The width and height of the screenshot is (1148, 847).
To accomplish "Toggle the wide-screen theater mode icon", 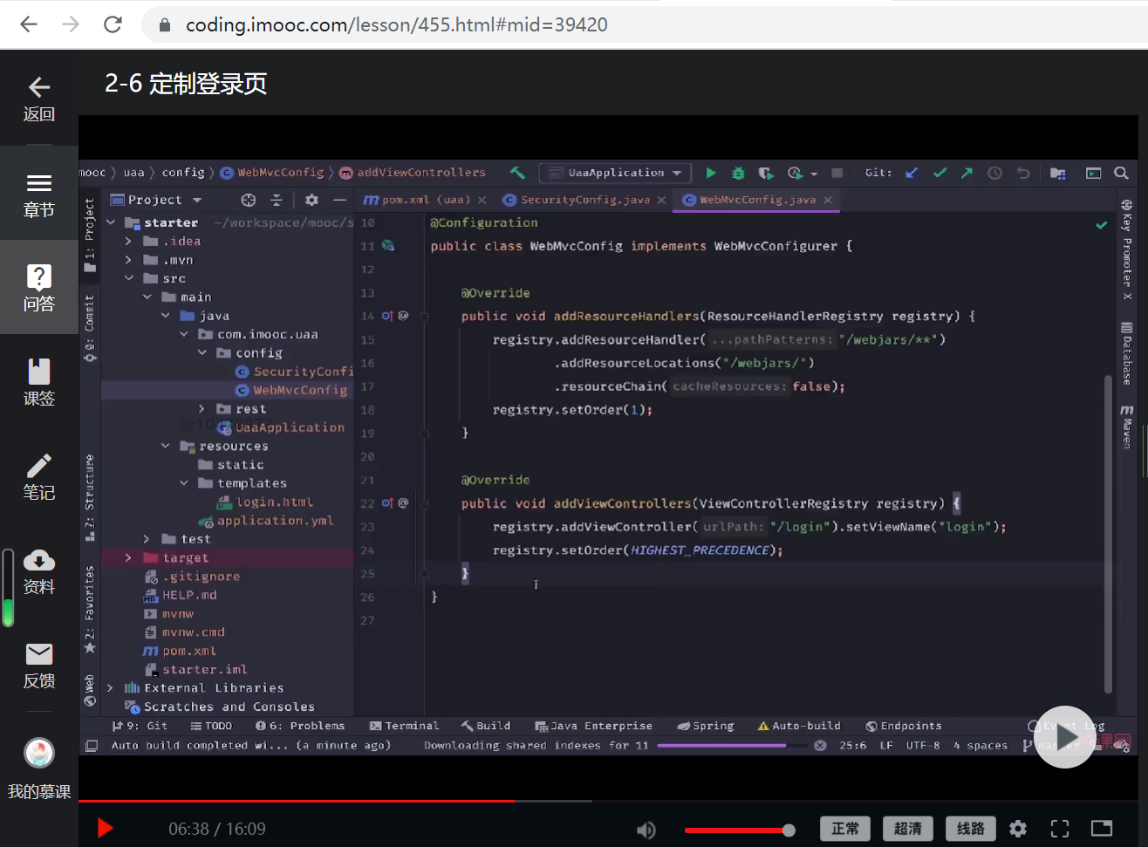I will [1102, 829].
